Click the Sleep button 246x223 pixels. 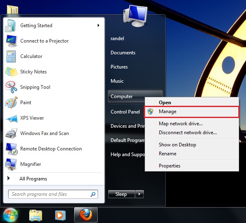point(122,194)
